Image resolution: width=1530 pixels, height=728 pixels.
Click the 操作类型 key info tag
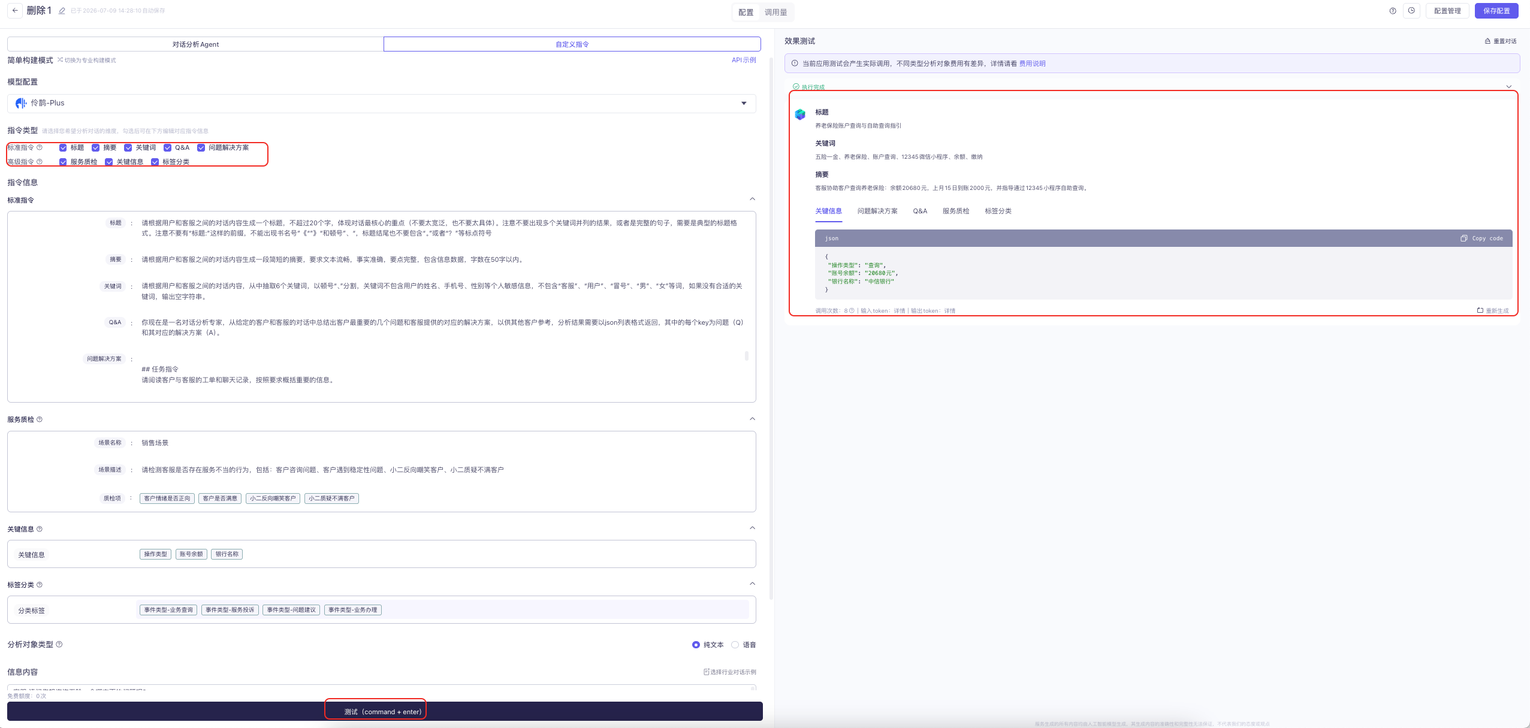(155, 554)
